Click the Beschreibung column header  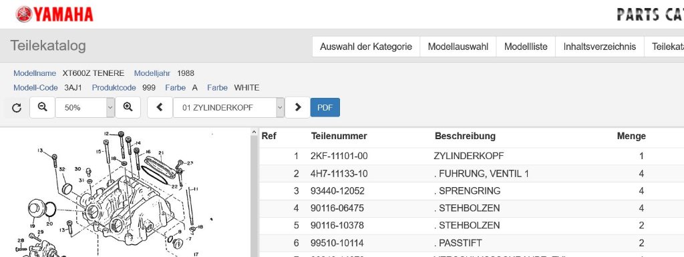[x=465, y=136]
